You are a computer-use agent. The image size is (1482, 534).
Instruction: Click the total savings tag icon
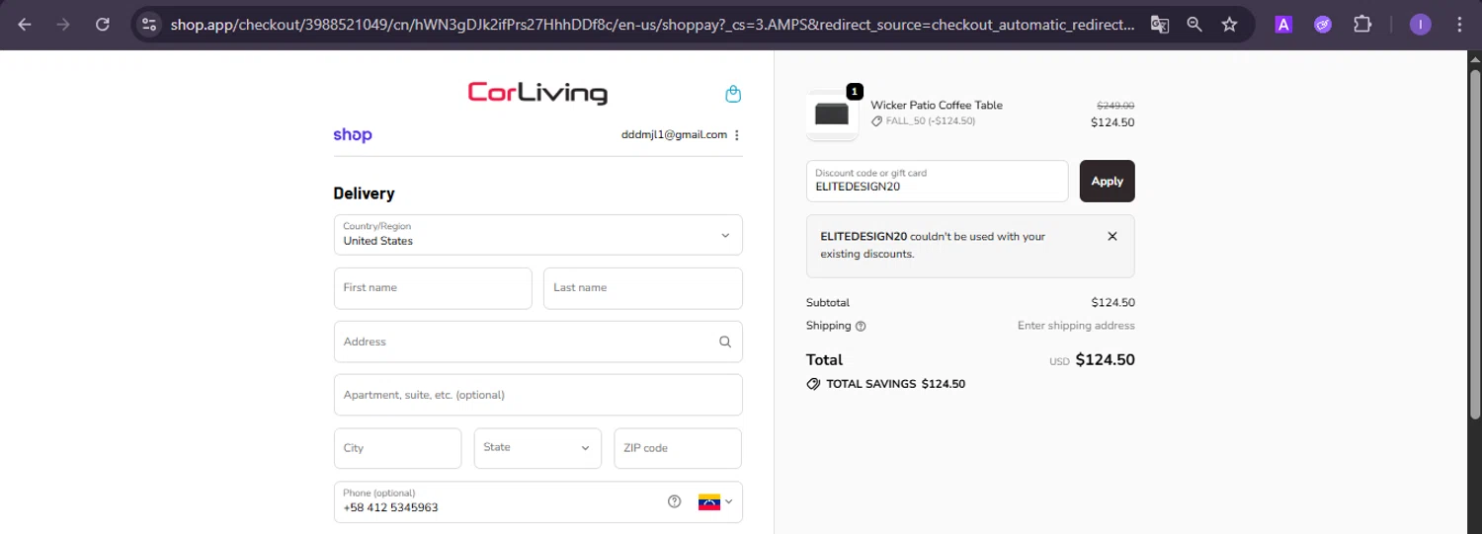pos(813,384)
